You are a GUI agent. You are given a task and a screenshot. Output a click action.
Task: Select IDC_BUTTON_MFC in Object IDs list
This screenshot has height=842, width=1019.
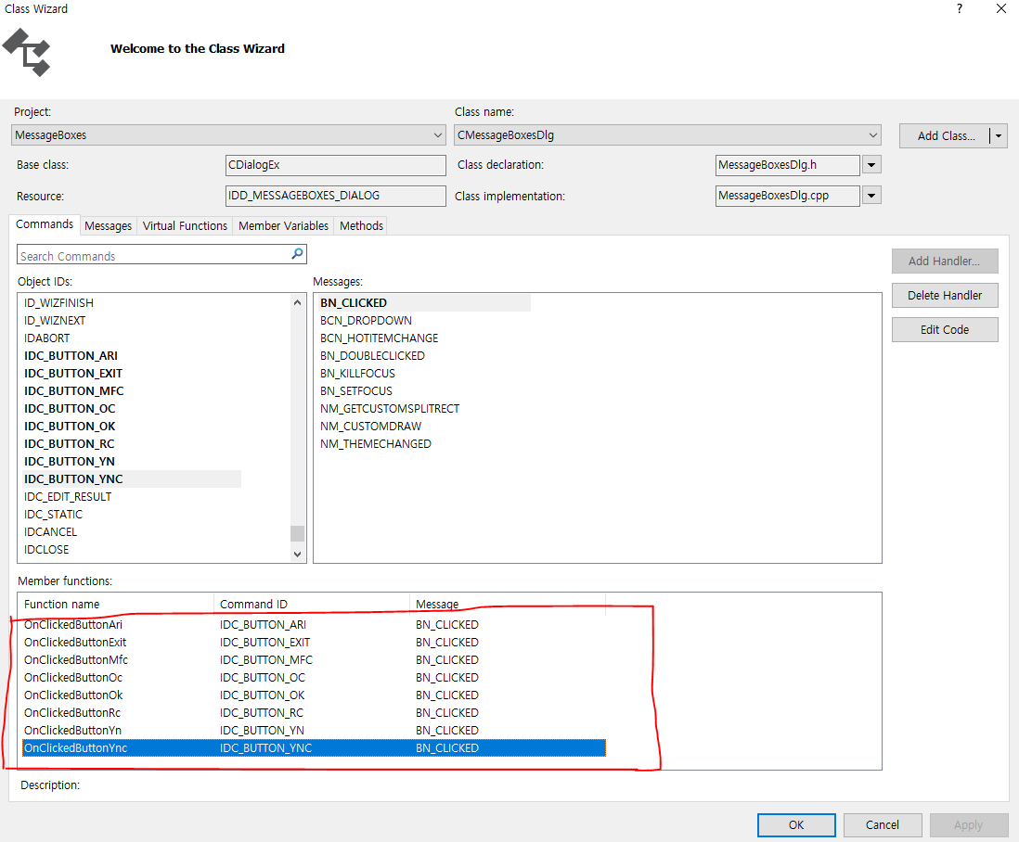(x=73, y=390)
